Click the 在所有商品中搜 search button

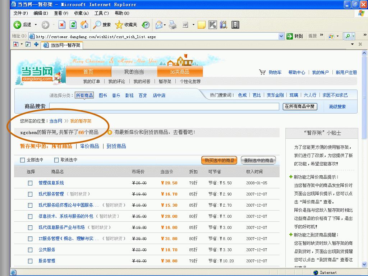300,106
